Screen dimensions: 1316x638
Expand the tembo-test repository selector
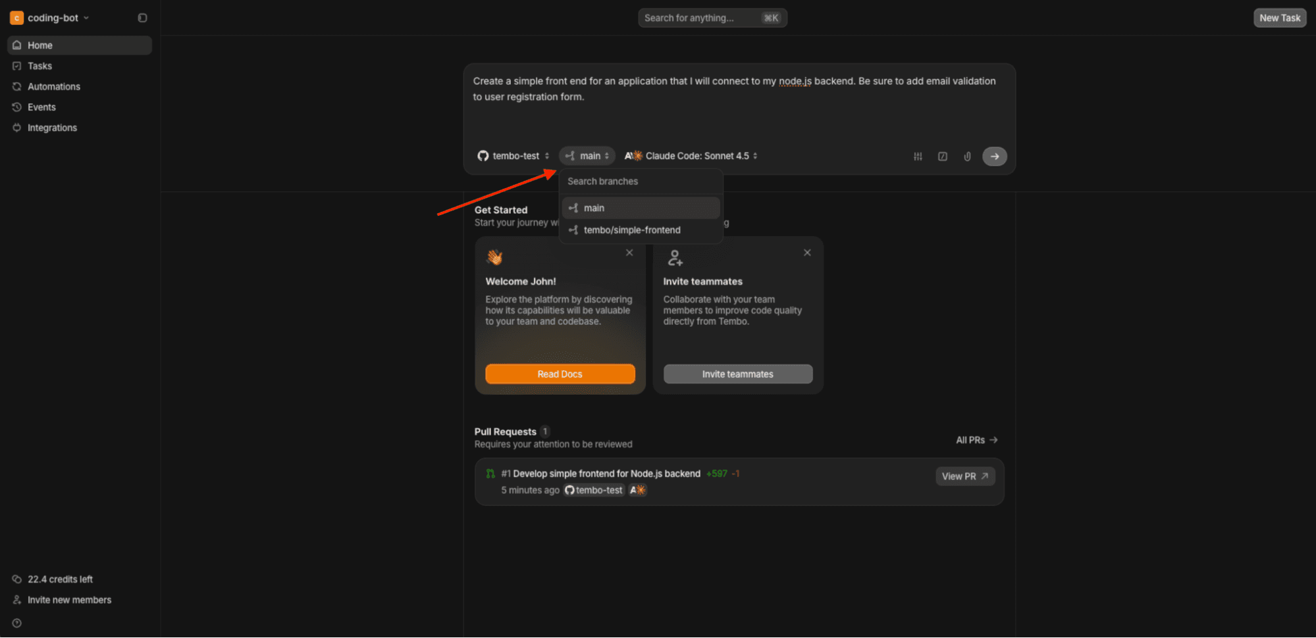513,156
